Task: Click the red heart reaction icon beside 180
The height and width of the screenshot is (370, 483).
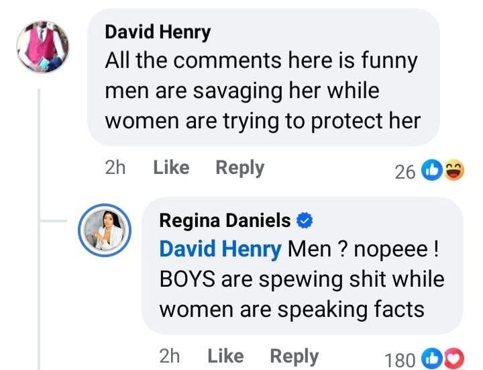Action: pos(454,360)
